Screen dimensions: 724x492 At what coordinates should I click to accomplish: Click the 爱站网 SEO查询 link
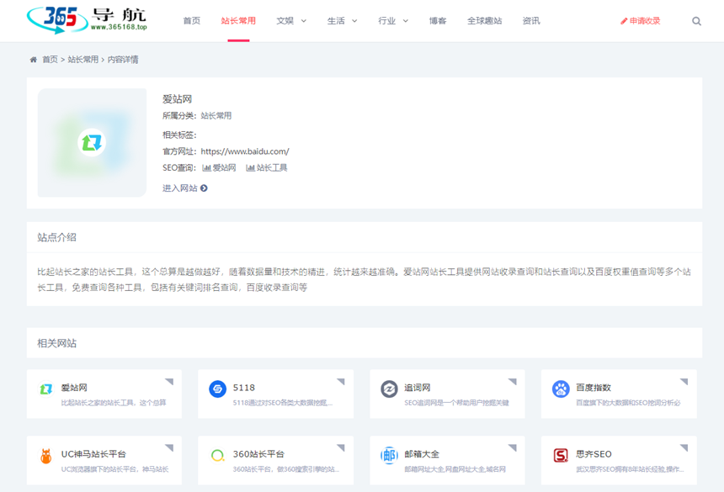click(225, 168)
